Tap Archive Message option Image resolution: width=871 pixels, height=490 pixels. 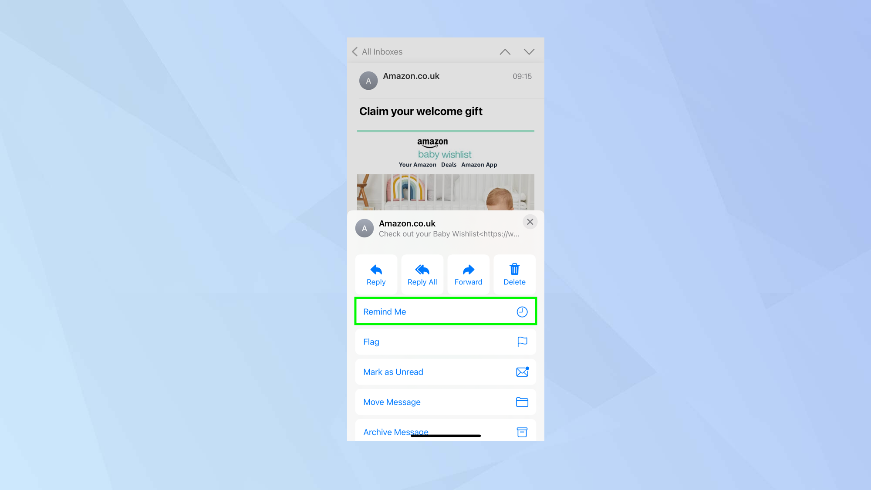pyautogui.click(x=445, y=431)
